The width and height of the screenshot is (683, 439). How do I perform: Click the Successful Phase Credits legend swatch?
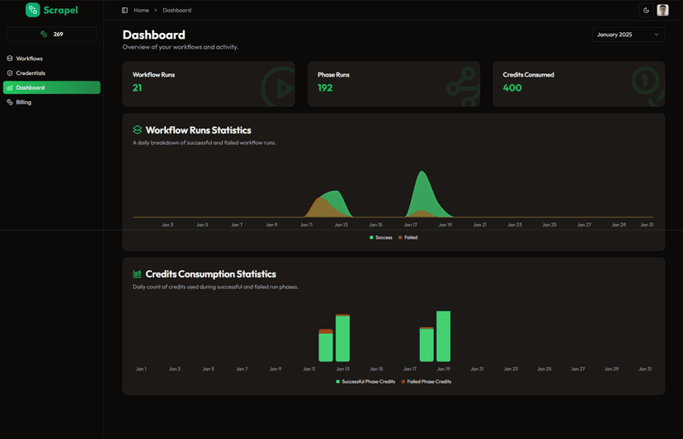337,381
